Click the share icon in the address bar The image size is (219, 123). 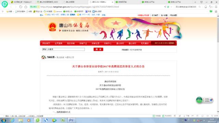[165, 7]
